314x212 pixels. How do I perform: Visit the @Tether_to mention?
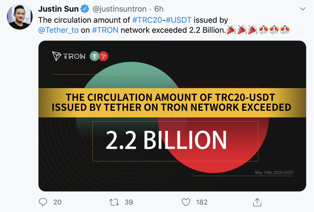[59, 30]
